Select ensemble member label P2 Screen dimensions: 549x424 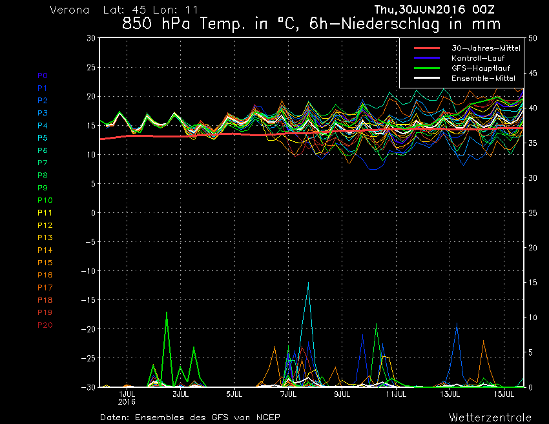click(43, 101)
